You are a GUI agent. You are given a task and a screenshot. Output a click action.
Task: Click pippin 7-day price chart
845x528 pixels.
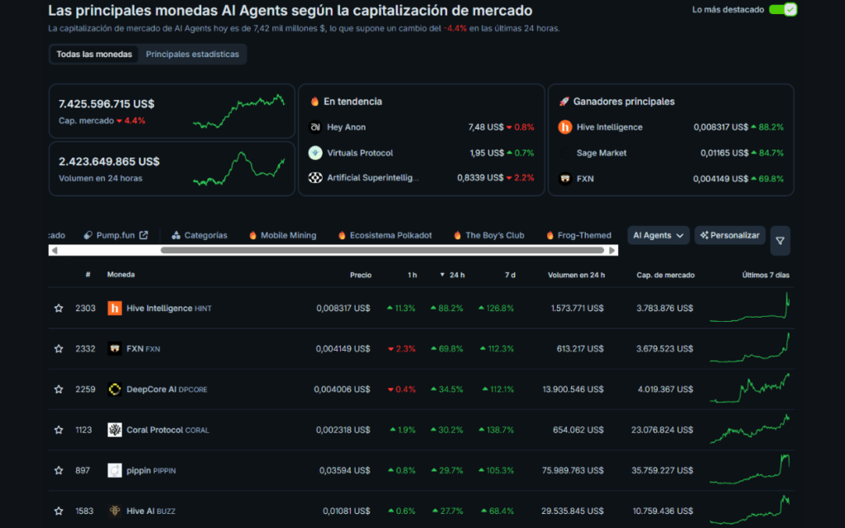tap(749, 469)
